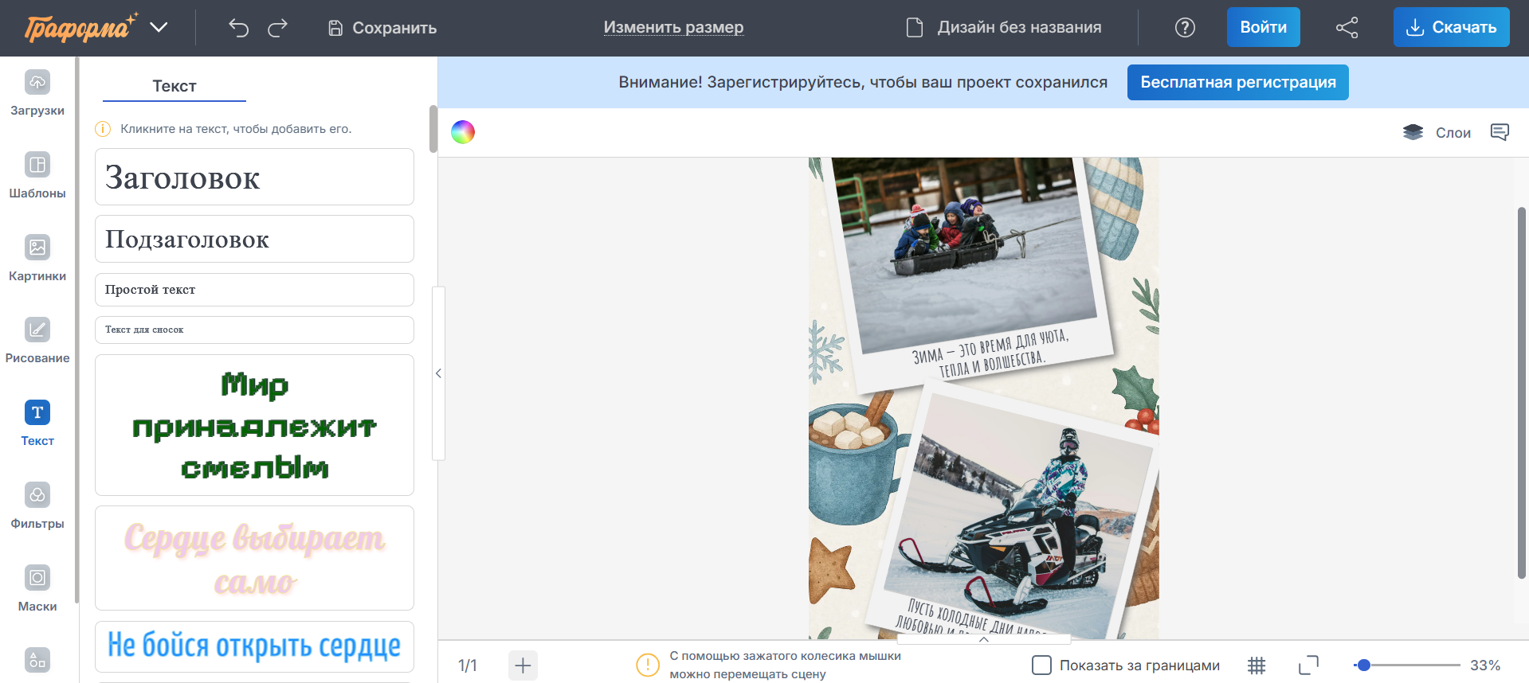Image resolution: width=1529 pixels, height=683 pixels.
Task: Add a Заголовок heading text
Action: coord(254,178)
